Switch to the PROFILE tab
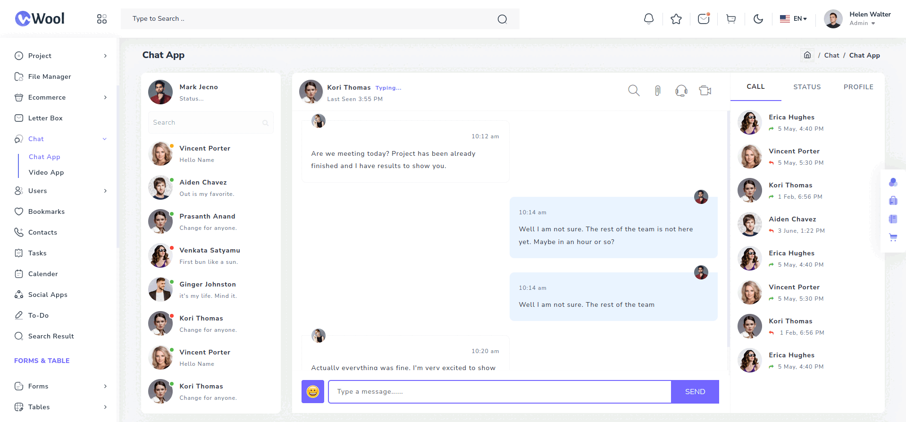Viewport: 906px width, 422px height. click(x=858, y=87)
